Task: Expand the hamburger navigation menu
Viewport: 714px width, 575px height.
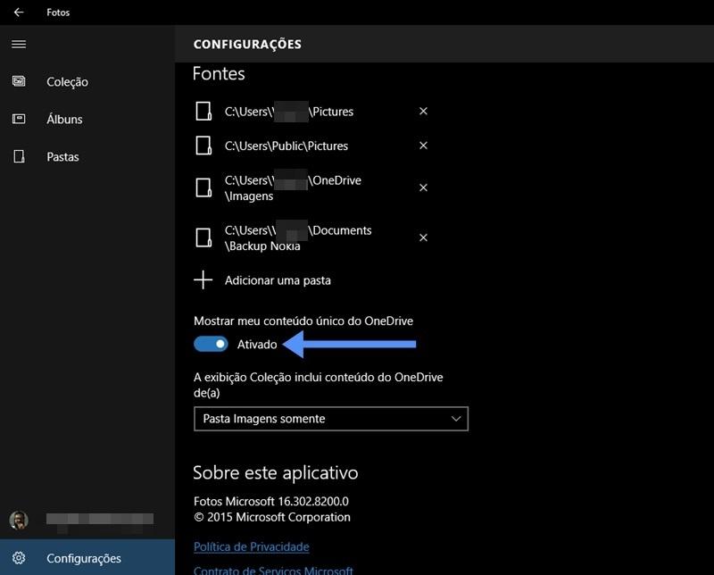Action: (19, 44)
